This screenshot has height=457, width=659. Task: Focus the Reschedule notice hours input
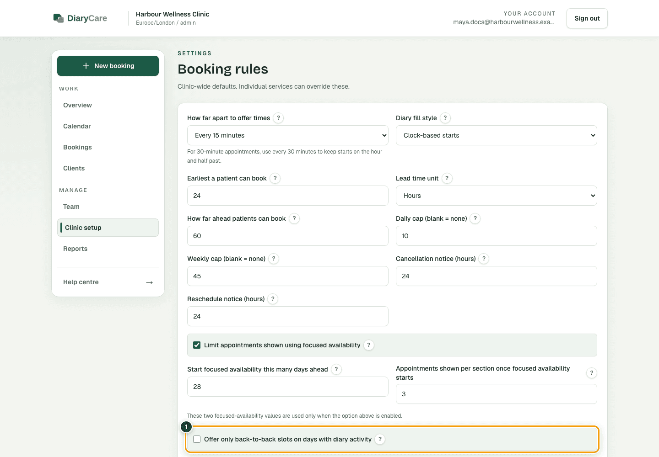(x=288, y=316)
